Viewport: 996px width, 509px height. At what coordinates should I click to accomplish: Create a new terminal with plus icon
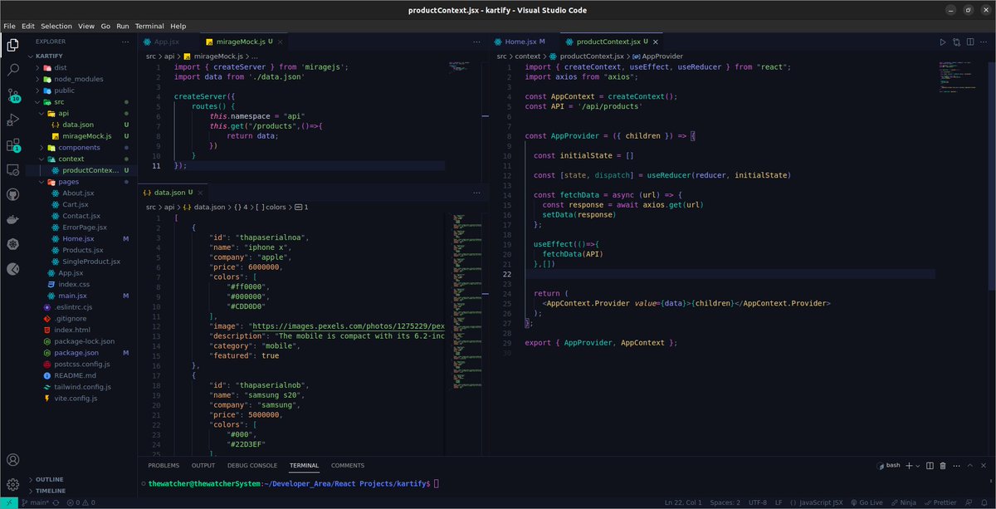click(x=909, y=466)
